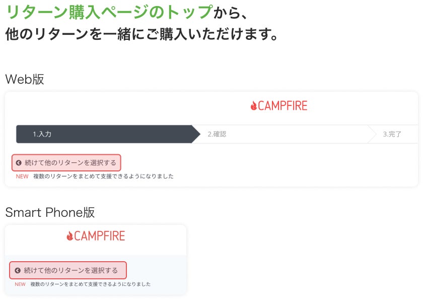
Task: Click the heading line 他のリターンを一緒にご購入いただけます。
Action: pos(142,34)
